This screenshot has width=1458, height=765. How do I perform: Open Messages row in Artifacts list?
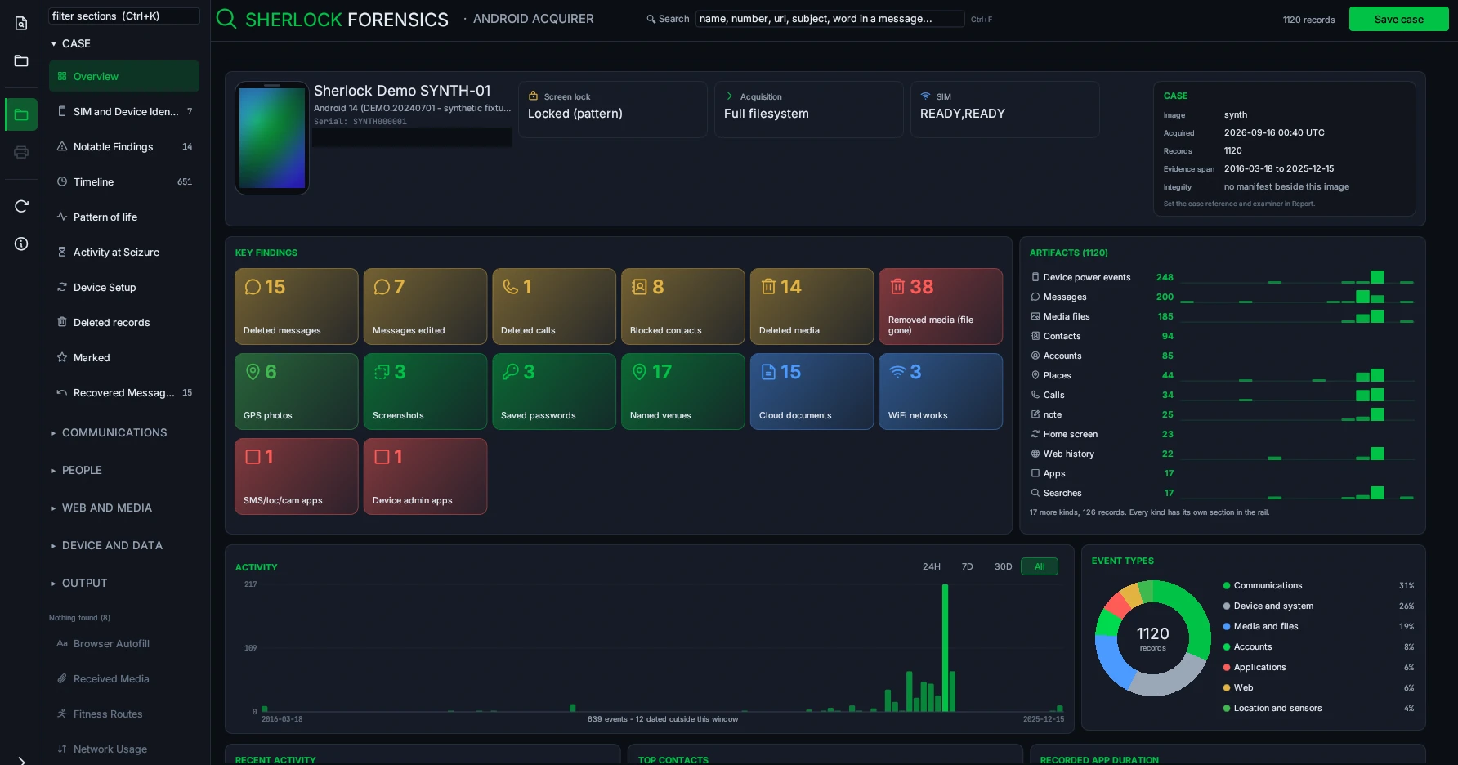tap(1222, 297)
